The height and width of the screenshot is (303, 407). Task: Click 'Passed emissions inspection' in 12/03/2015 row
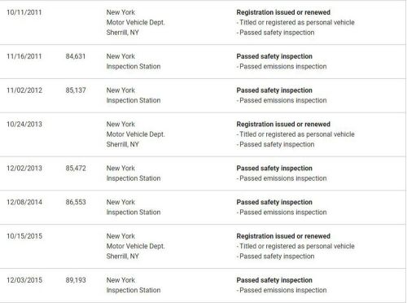click(x=283, y=290)
